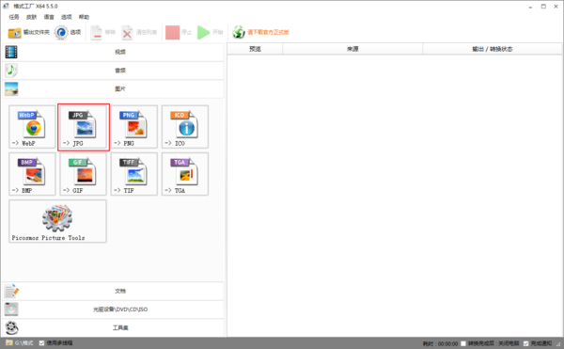Expand the Audio category section
Screen dimensions: 564x349
pos(114,71)
